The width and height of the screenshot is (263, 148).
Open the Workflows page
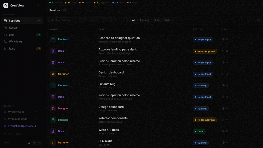coord(22,42)
